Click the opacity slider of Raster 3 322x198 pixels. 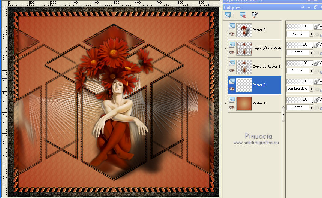pyautogui.click(x=300, y=81)
